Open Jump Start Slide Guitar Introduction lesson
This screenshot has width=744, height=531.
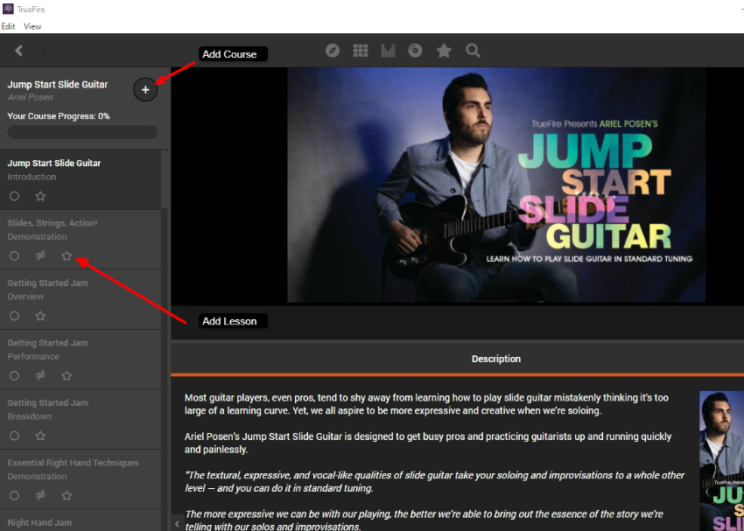(81, 179)
